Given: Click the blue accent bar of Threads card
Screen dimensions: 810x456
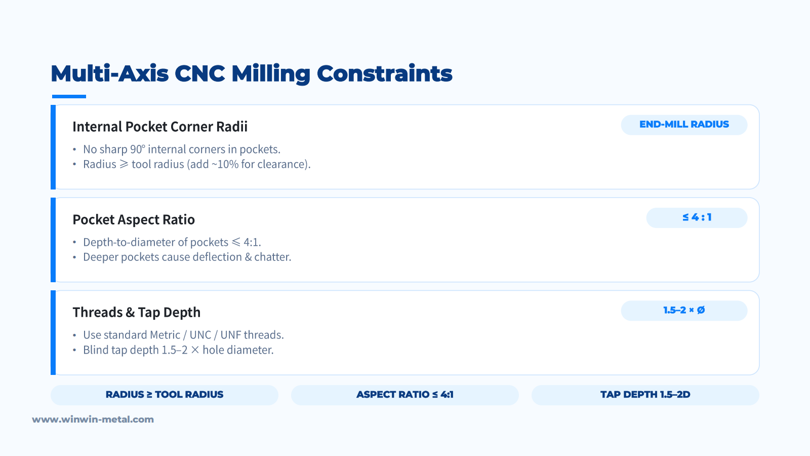Looking at the screenshot, I should coord(53,332).
